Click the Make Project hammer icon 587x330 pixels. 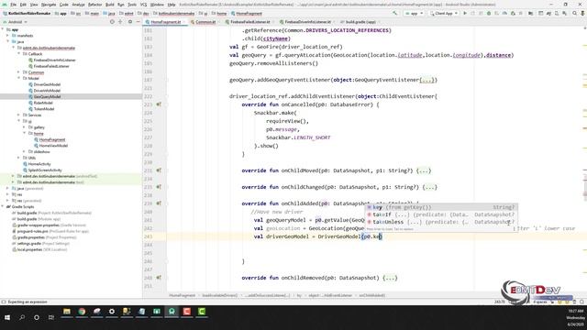(x=395, y=13)
